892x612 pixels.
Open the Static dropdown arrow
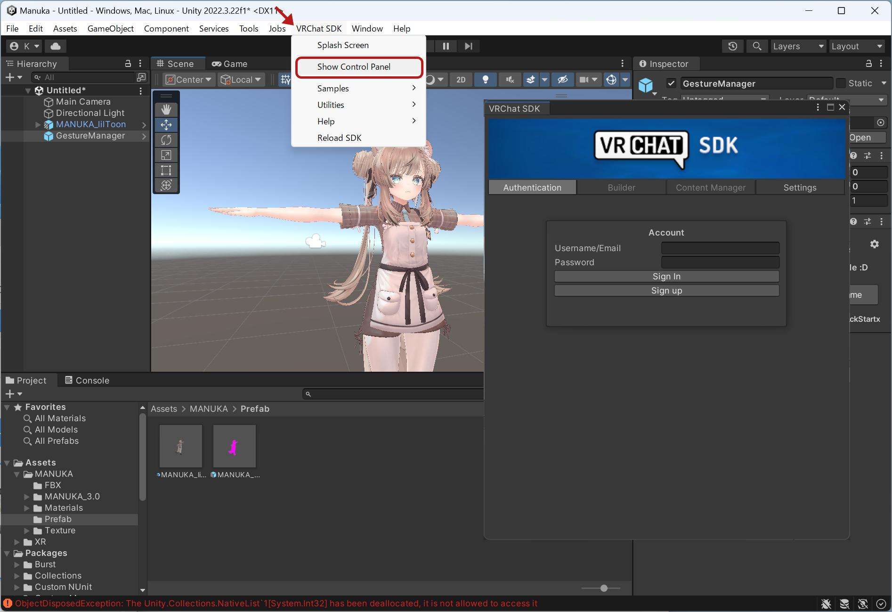pos(884,83)
